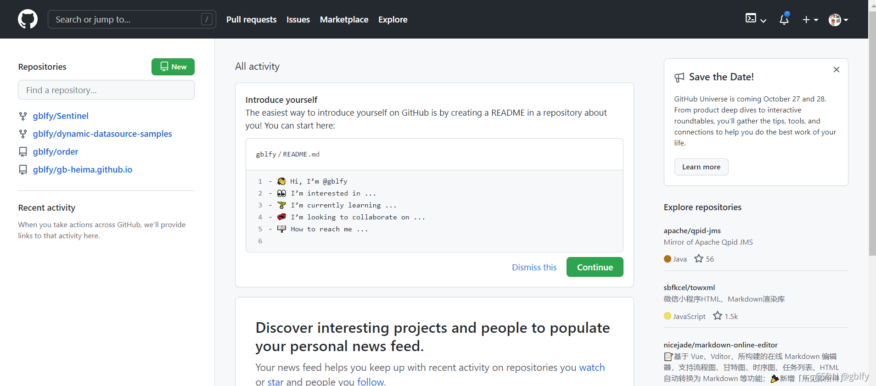
Task: Open nicejade/markdown-online-editor repository
Action: click(x=720, y=345)
